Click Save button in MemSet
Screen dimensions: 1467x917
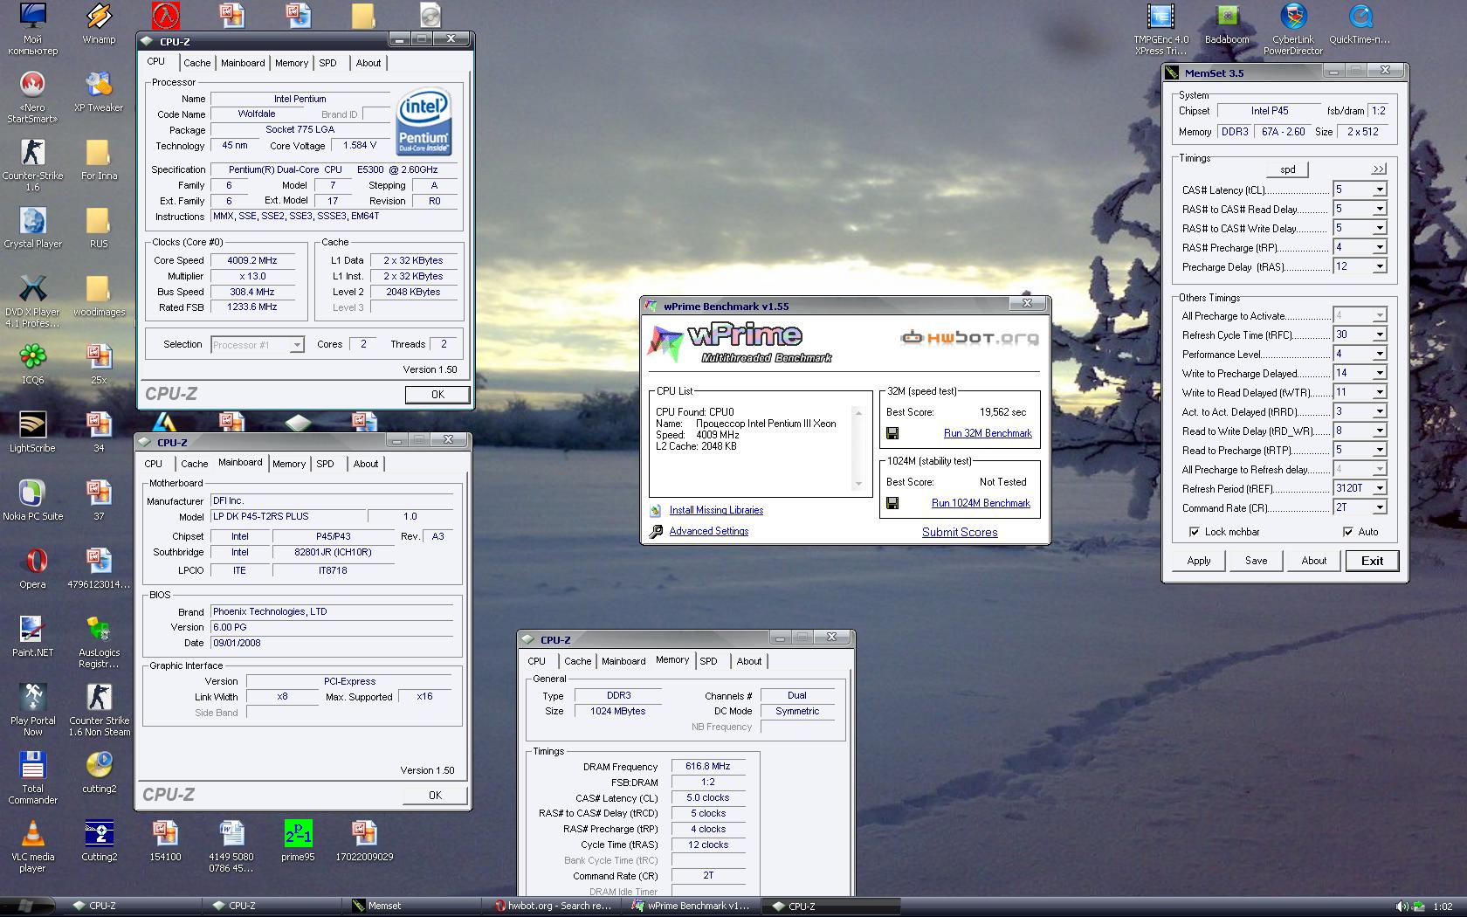pyautogui.click(x=1256, y=561)
